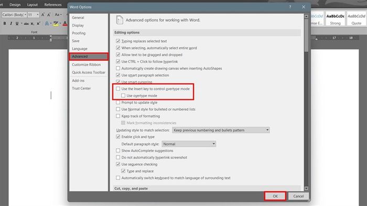Click the options scrollbar down arrow
This screenshot has height=206, width=367.
pyautogui.click(x=306, y=188)
